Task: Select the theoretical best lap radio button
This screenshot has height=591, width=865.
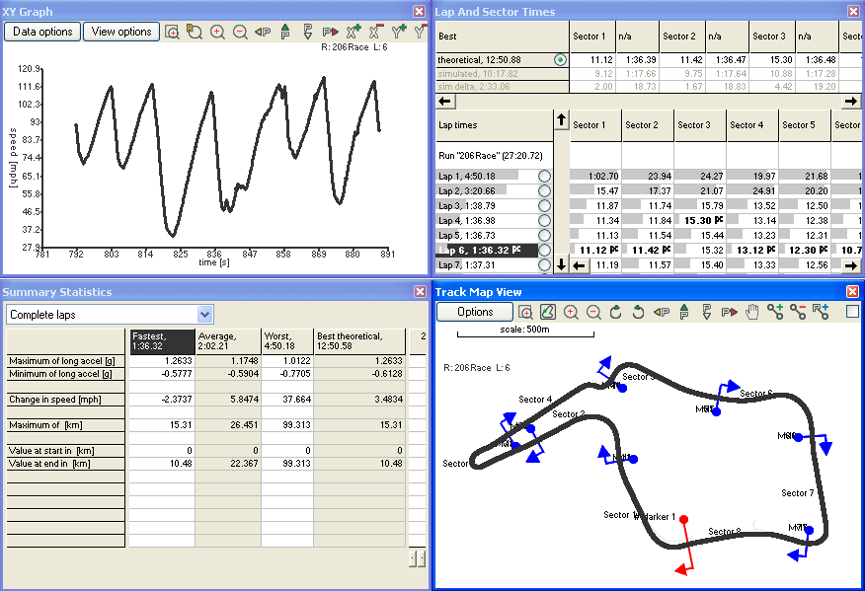Action: 560,60
